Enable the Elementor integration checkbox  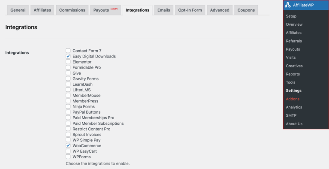pyautogui.click(x=68, y=62)
